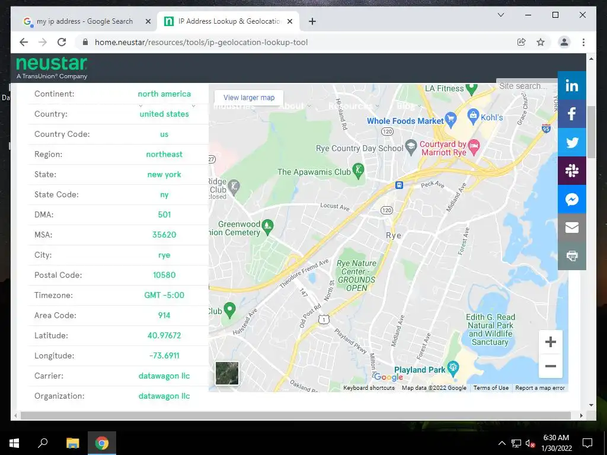Share page on Twitter
This screenshot has height=455, width=607.
click(x=572, y=142)
